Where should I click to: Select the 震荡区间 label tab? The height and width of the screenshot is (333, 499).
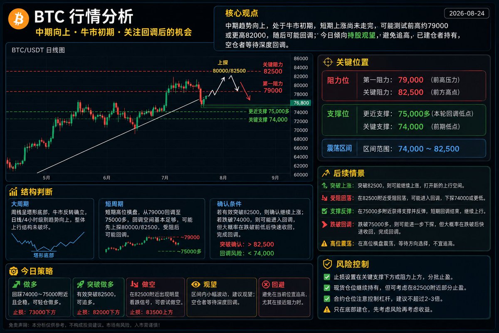(340, 148)
